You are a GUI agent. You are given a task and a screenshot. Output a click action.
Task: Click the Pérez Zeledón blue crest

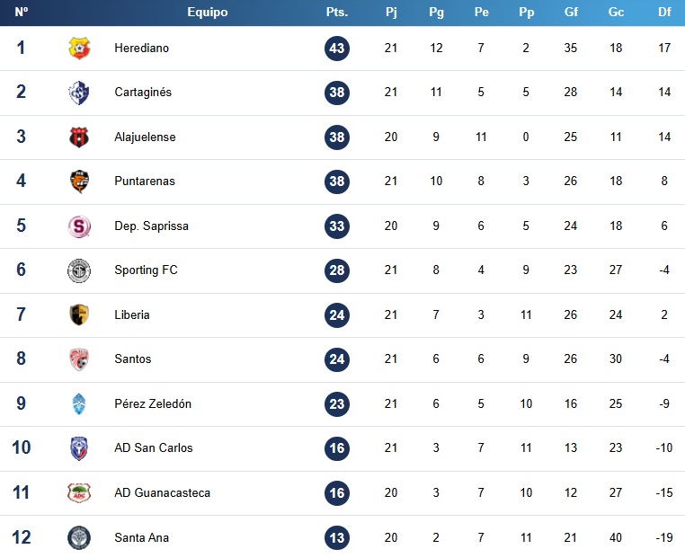pos(79,403)
